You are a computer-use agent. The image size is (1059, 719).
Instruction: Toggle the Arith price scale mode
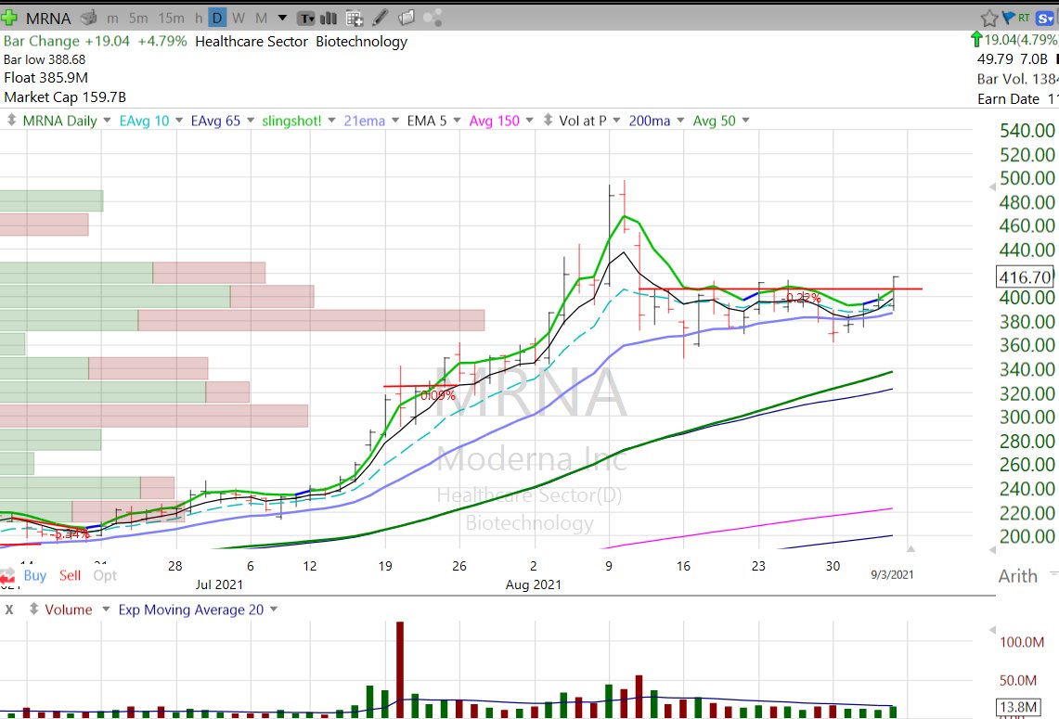[x=1018, y=576]
